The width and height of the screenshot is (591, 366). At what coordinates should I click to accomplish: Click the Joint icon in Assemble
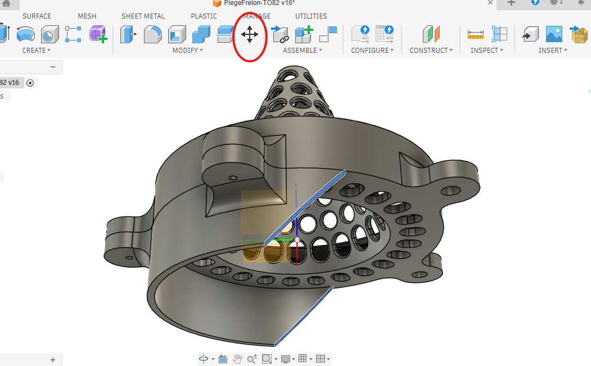280,35
